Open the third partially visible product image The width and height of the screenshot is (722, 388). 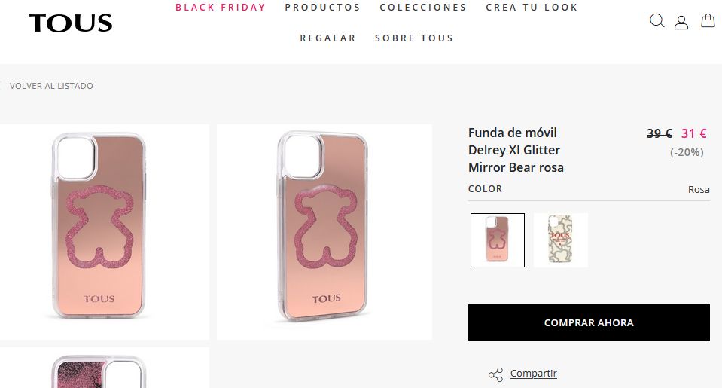tap(103, 369)
